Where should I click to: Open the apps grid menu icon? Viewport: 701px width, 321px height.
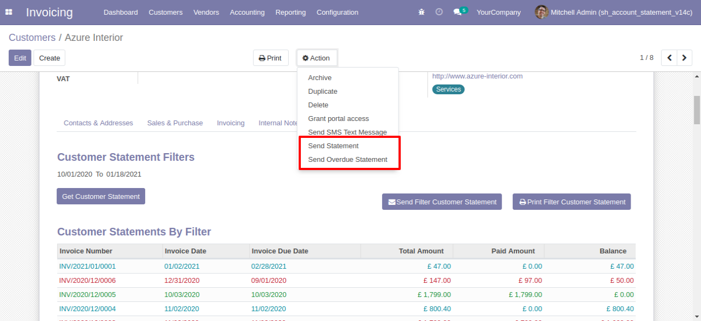(9, 12)
